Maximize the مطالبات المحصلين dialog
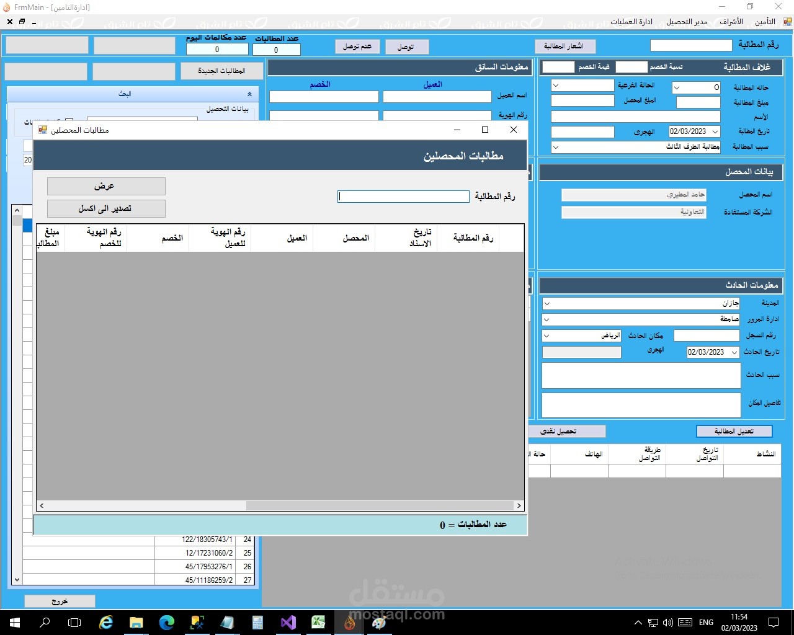The image size is (794, 635). 485,130
